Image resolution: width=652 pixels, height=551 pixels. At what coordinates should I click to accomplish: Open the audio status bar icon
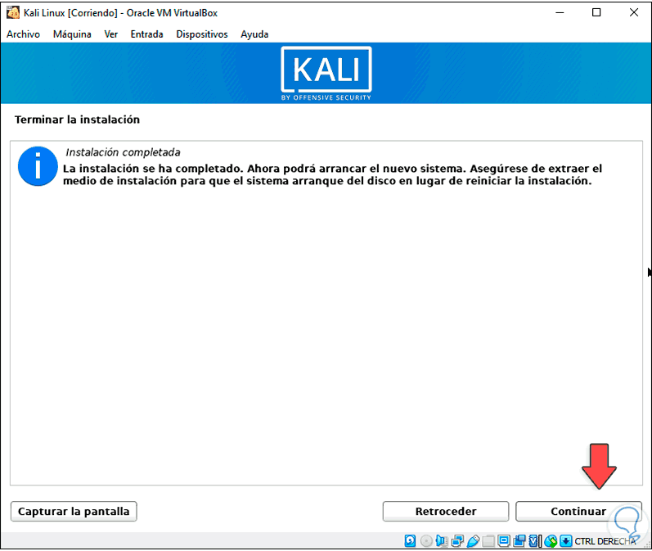pyautogui.click(x=442, y=540)
